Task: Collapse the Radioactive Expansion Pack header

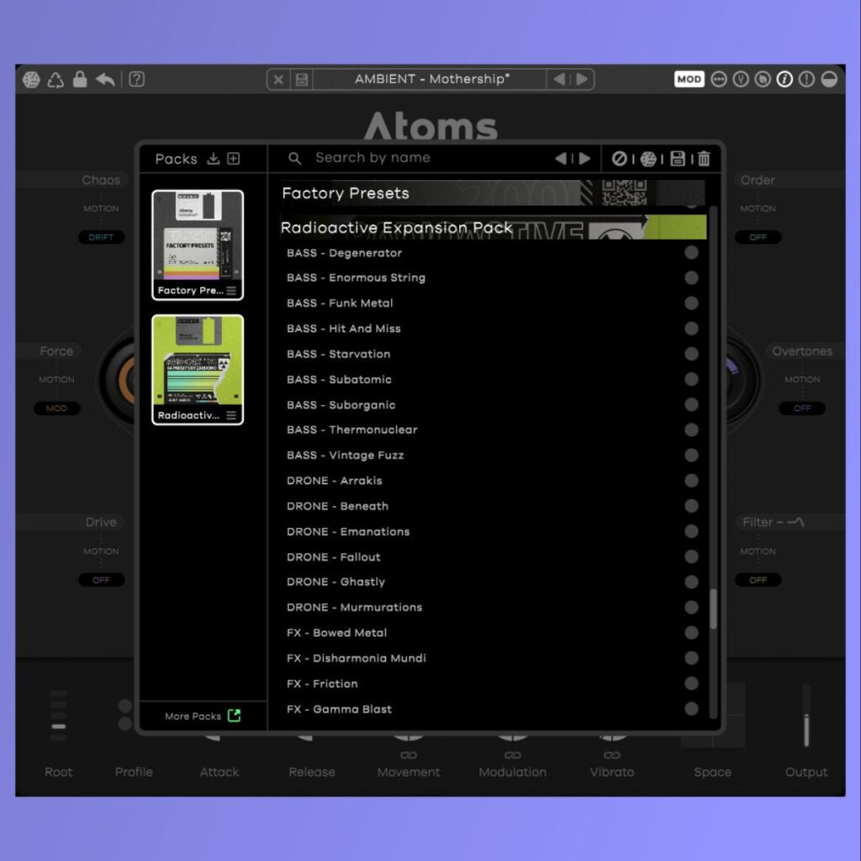Action: pos(493,227)
